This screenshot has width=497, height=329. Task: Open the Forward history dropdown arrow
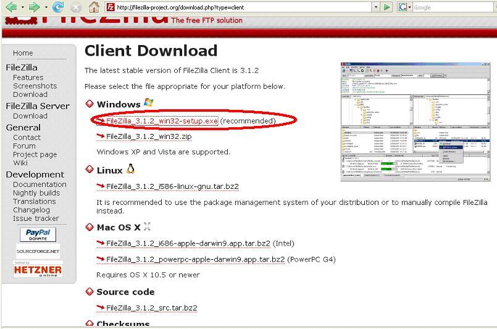46,7
